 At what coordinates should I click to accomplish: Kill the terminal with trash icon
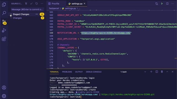point(162,72)
